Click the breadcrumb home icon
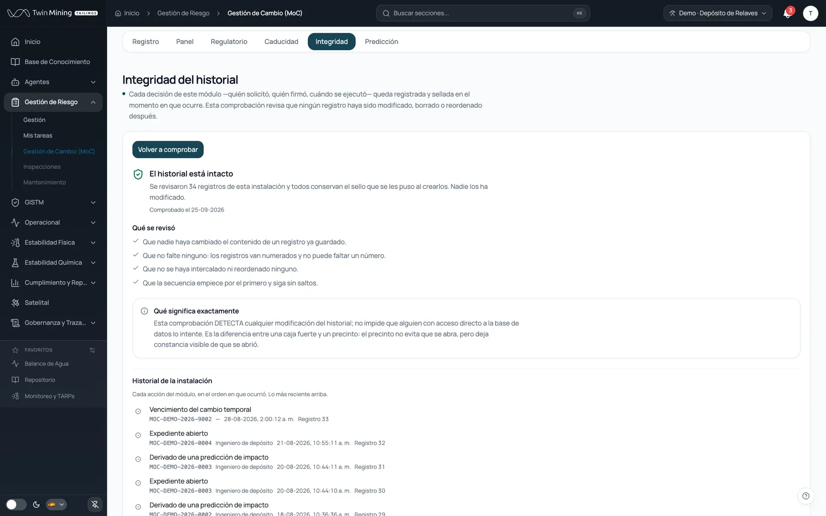The width and height of the screenshot is (826, 516). 118,13
